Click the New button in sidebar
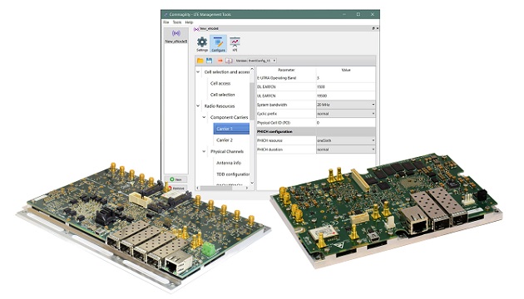This screenshot has height=299, width=524. (x=176, y=179)
